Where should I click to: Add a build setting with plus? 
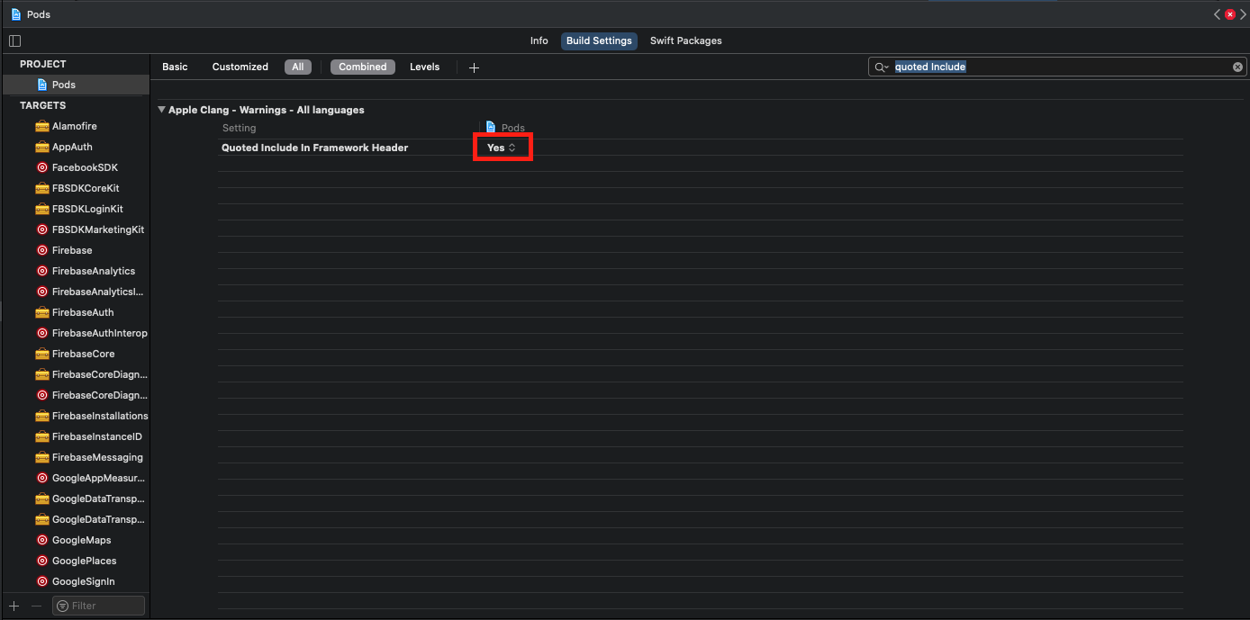475,67
